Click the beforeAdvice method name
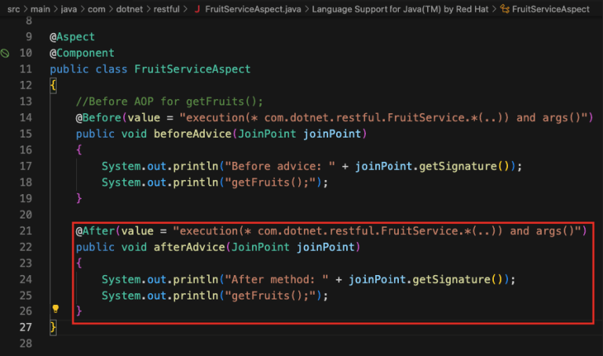603x356 pixels. 192,134
